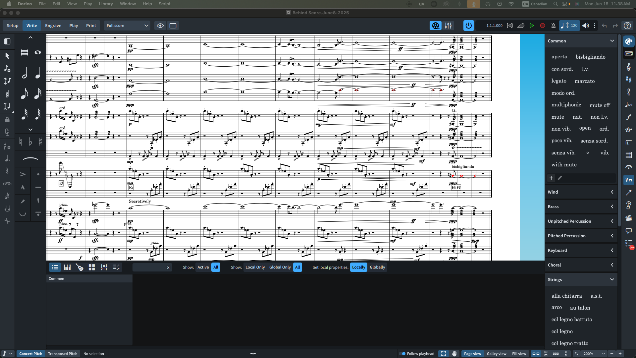Click the green Play transport button
Viewport: 636px width, 358px height.
(532, 26)
